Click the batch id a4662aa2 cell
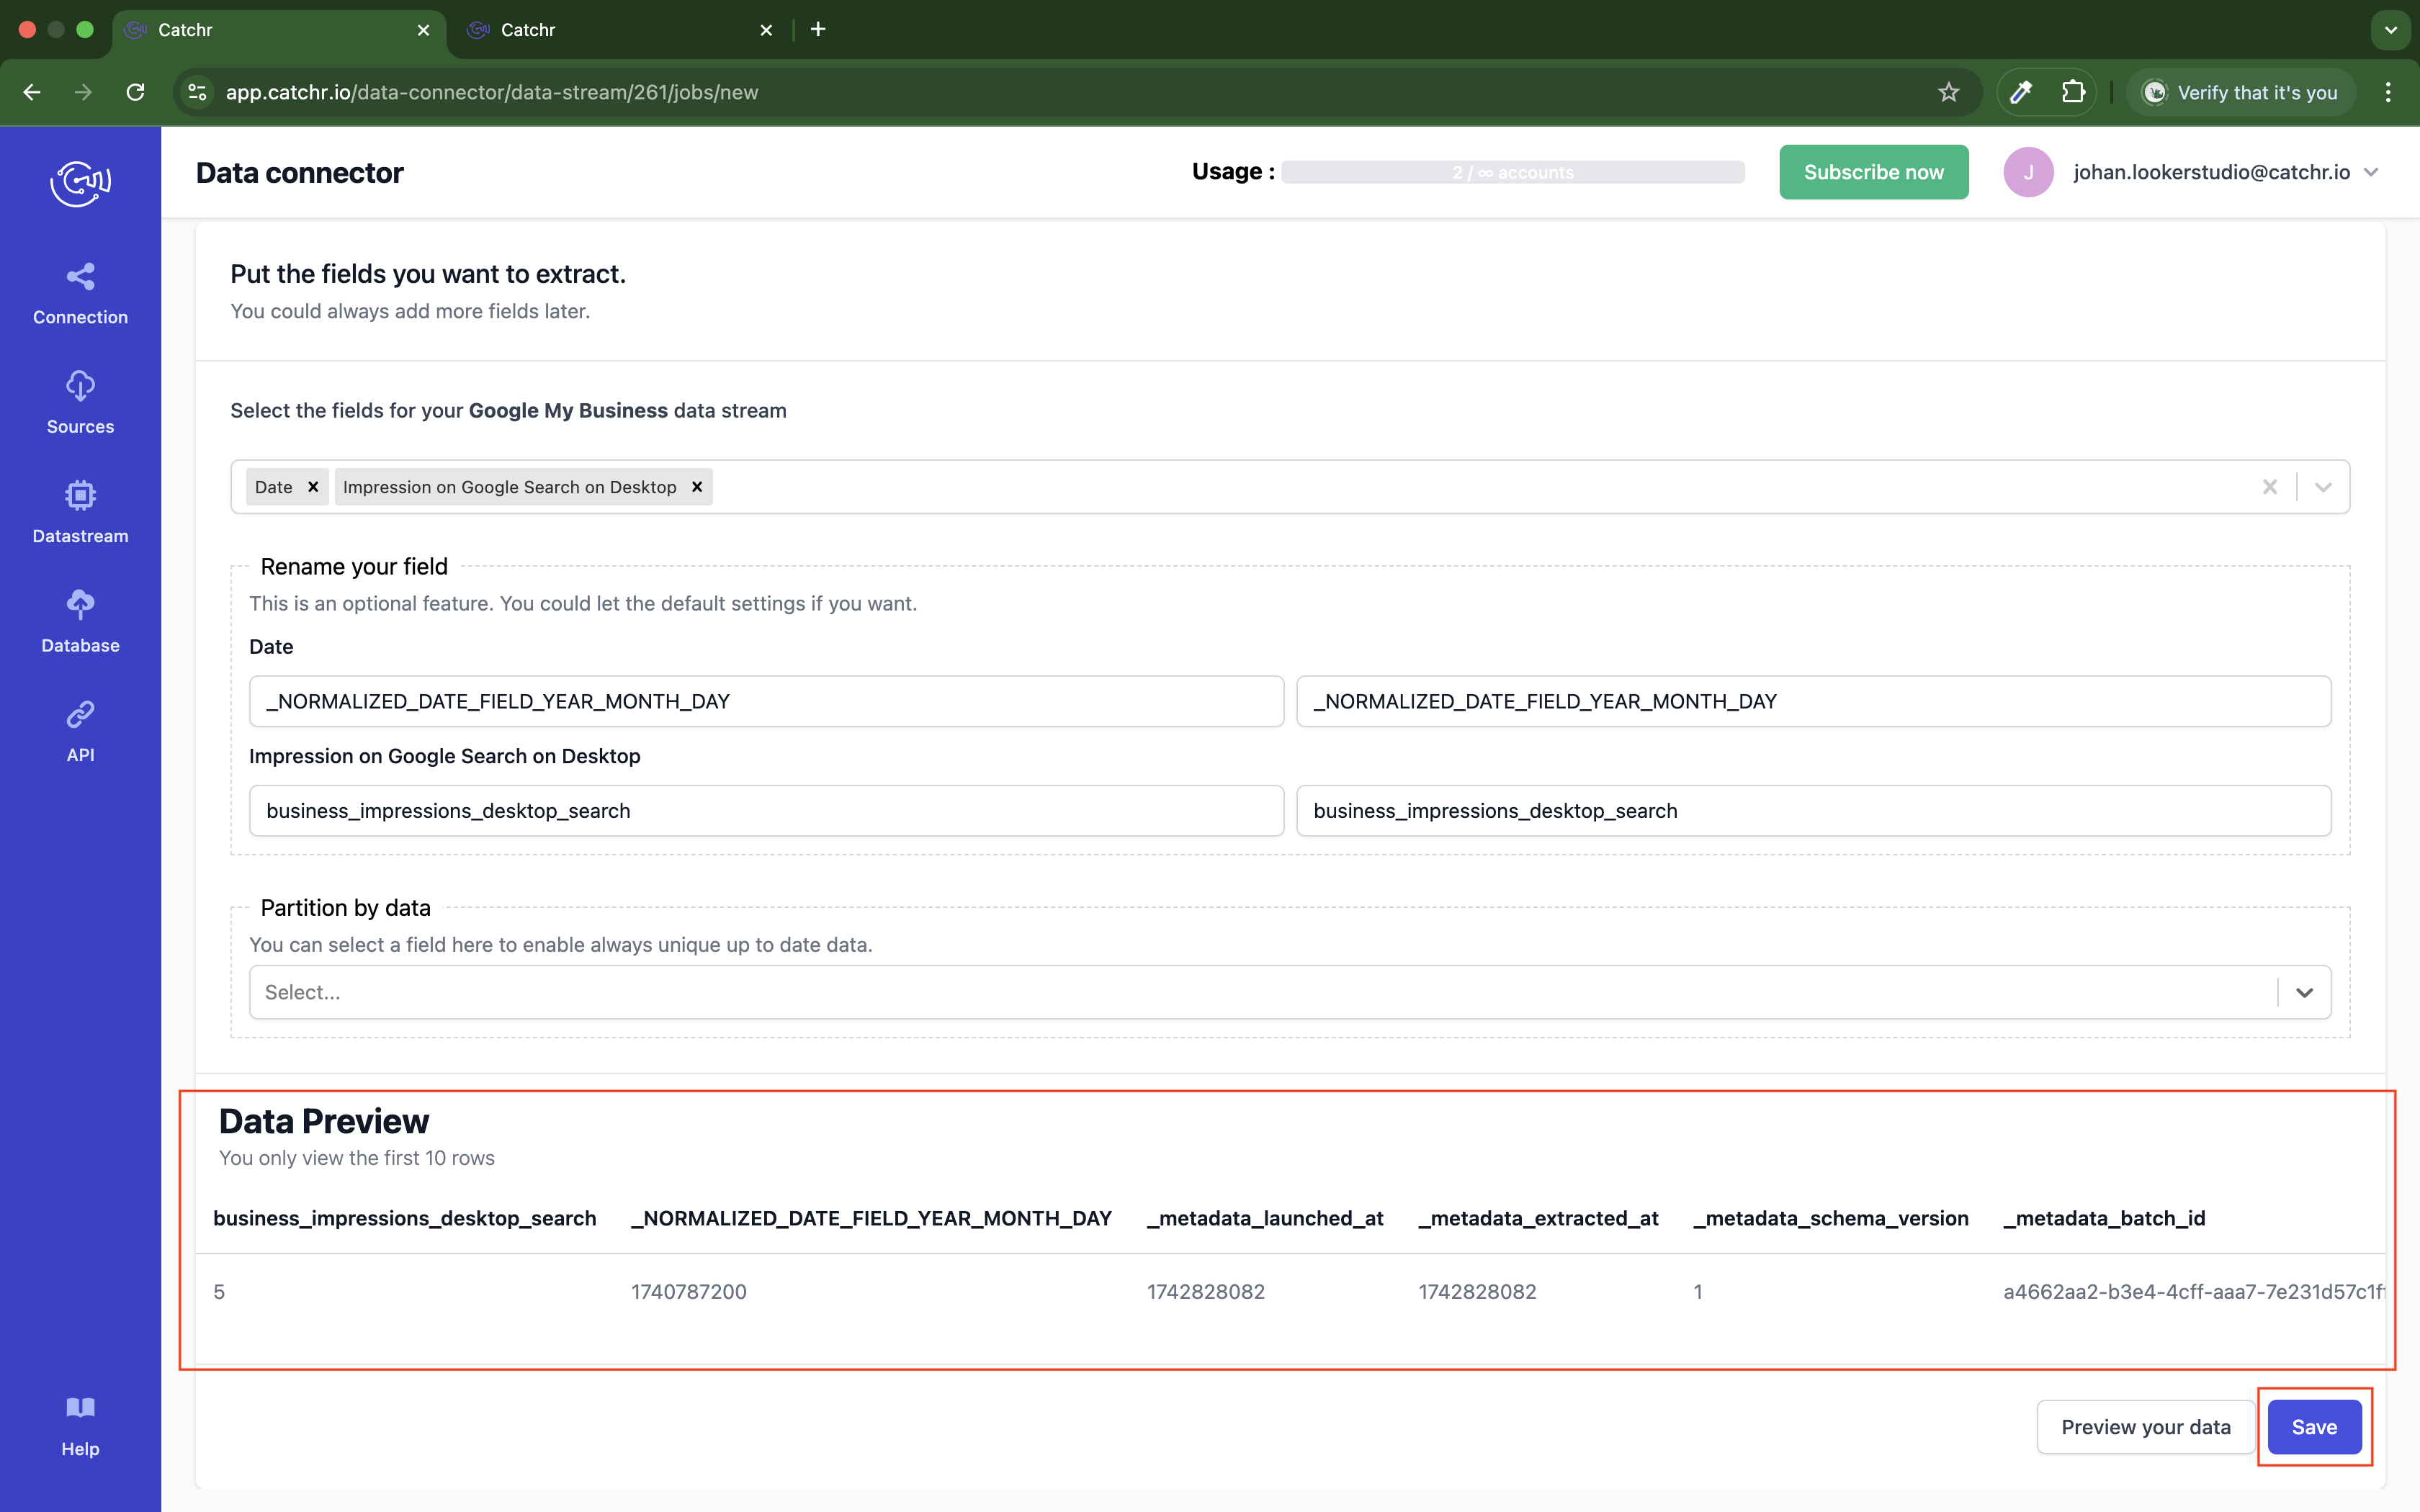 point(2194,1291)
